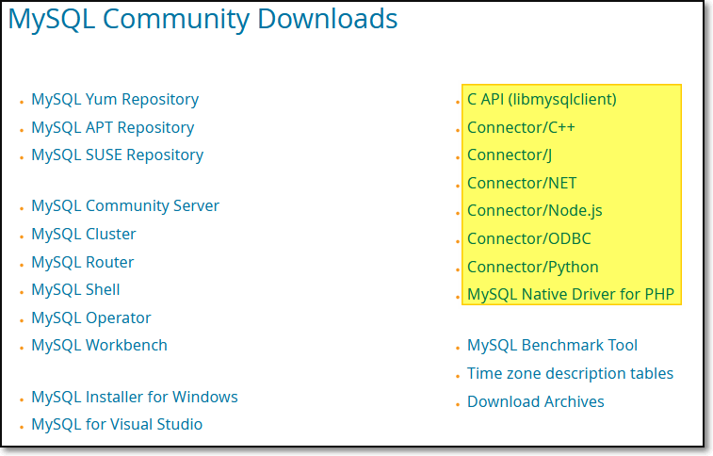Select the C API (libmysqlclient) link
The image size is (713, 456).
pyautogui.click(x=542, y=99)
